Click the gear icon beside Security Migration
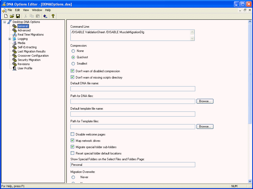253x189 pixels. click(x=15, y=60)
